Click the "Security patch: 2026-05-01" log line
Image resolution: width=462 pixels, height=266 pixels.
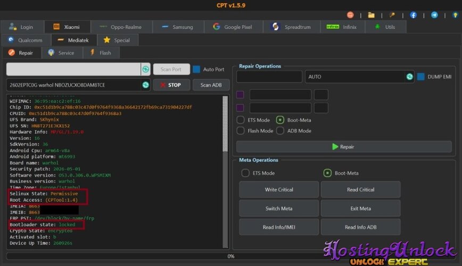45,169
